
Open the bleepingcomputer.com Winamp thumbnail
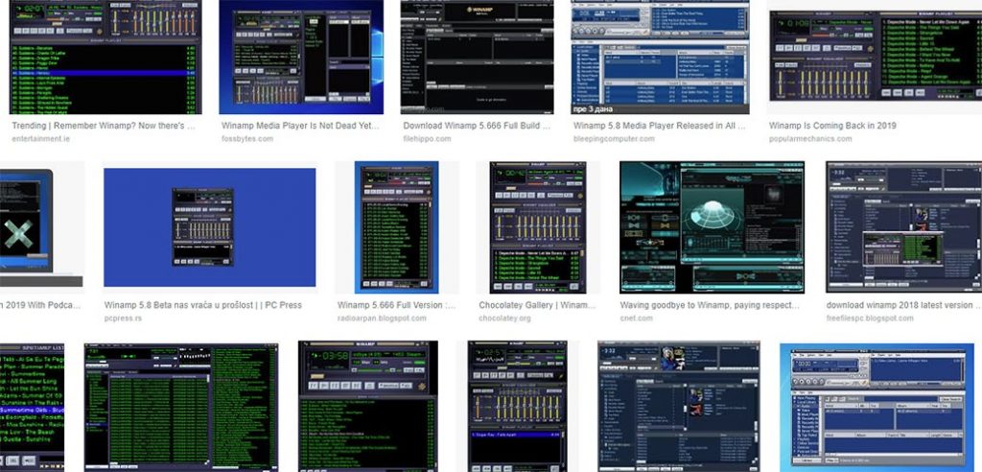pyautogui.click(x=660, y=57)
